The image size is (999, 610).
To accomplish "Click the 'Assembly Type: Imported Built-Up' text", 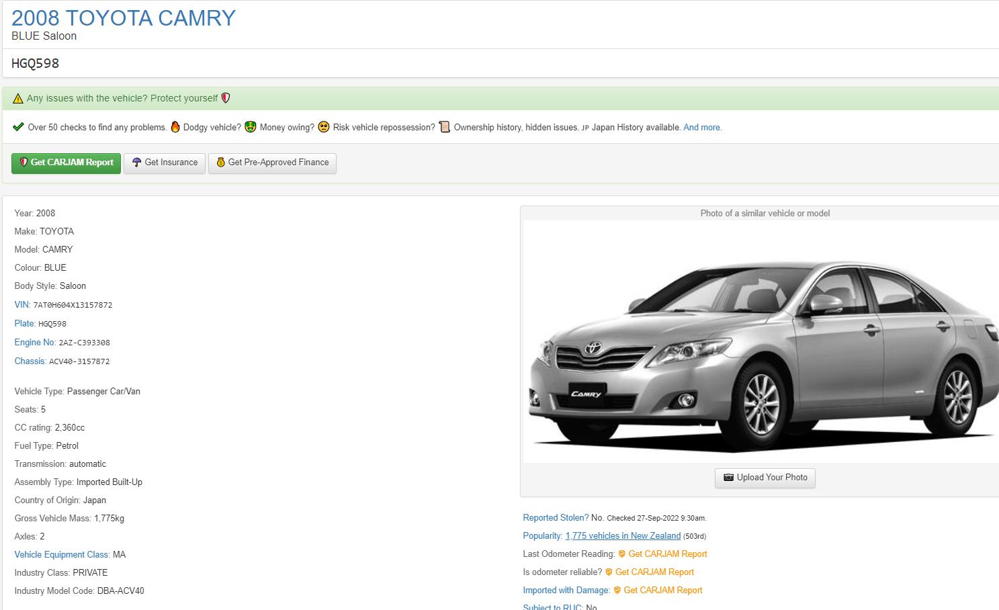I will click(x=79, y=482).
